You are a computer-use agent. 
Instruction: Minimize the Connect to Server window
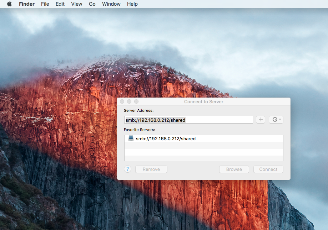[x=129, y=101]
